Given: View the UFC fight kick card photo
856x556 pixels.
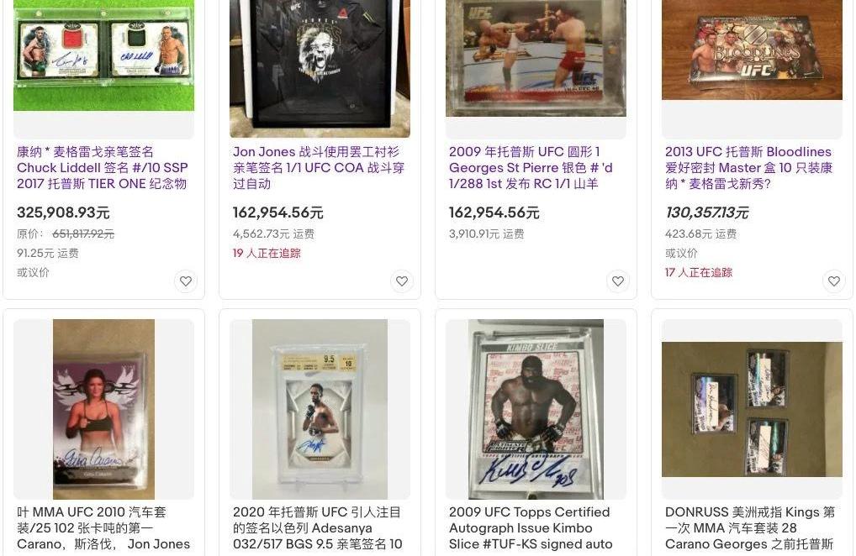Looking at the screenshot, I should pyautogui.click(x=536, y=58).
